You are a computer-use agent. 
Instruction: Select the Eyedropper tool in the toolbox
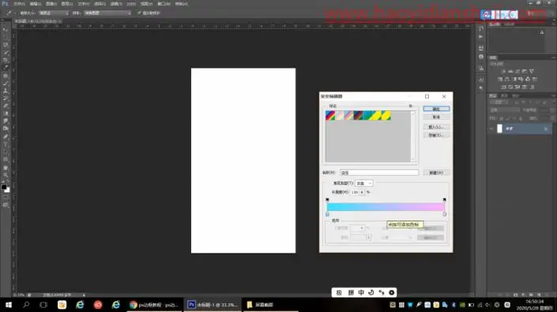pos(6,67)
